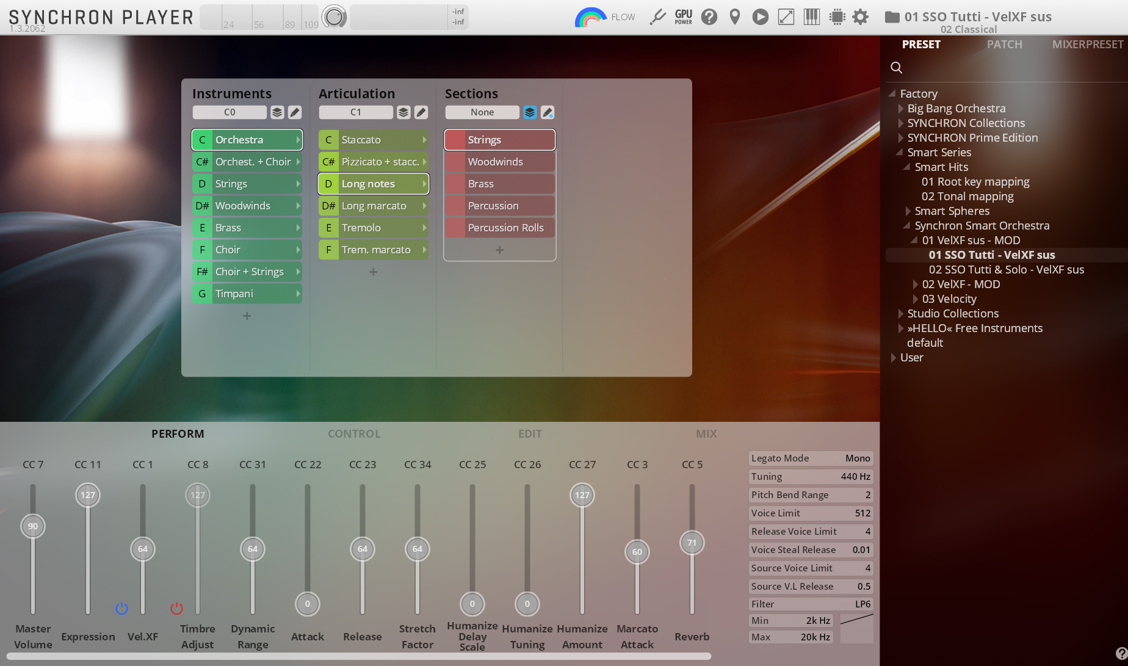The image size is (1128, 666).
Task: Expand 02 VelXF - MOD folder
Action: click(x=915, y=284)
